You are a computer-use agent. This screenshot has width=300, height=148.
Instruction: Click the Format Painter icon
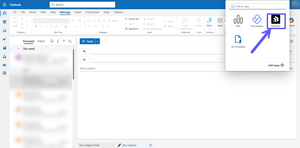(22, 29)
